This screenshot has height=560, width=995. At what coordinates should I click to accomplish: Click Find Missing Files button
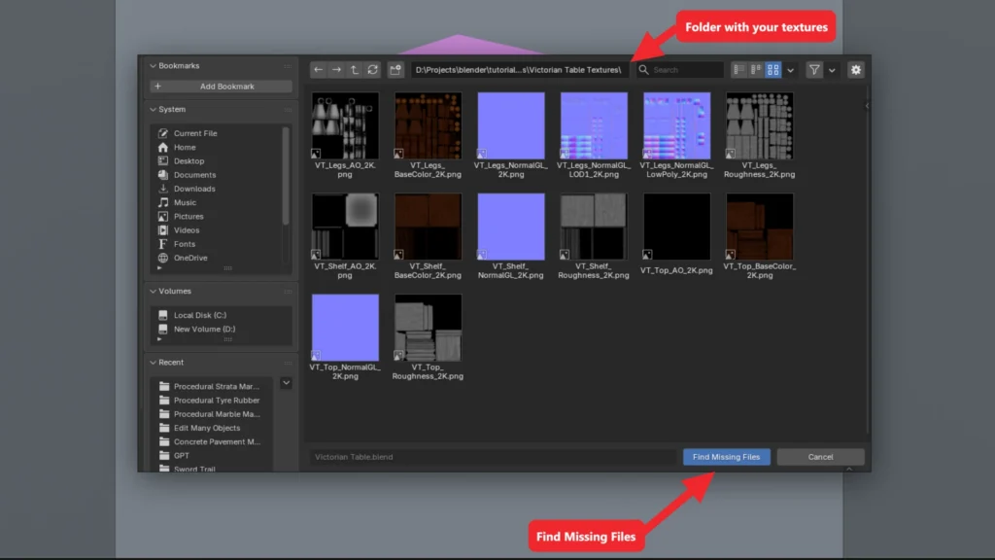[x=727, y=457]
